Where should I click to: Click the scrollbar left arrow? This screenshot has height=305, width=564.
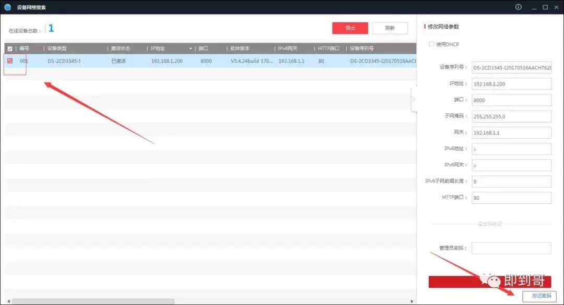[x=9, y=301]
